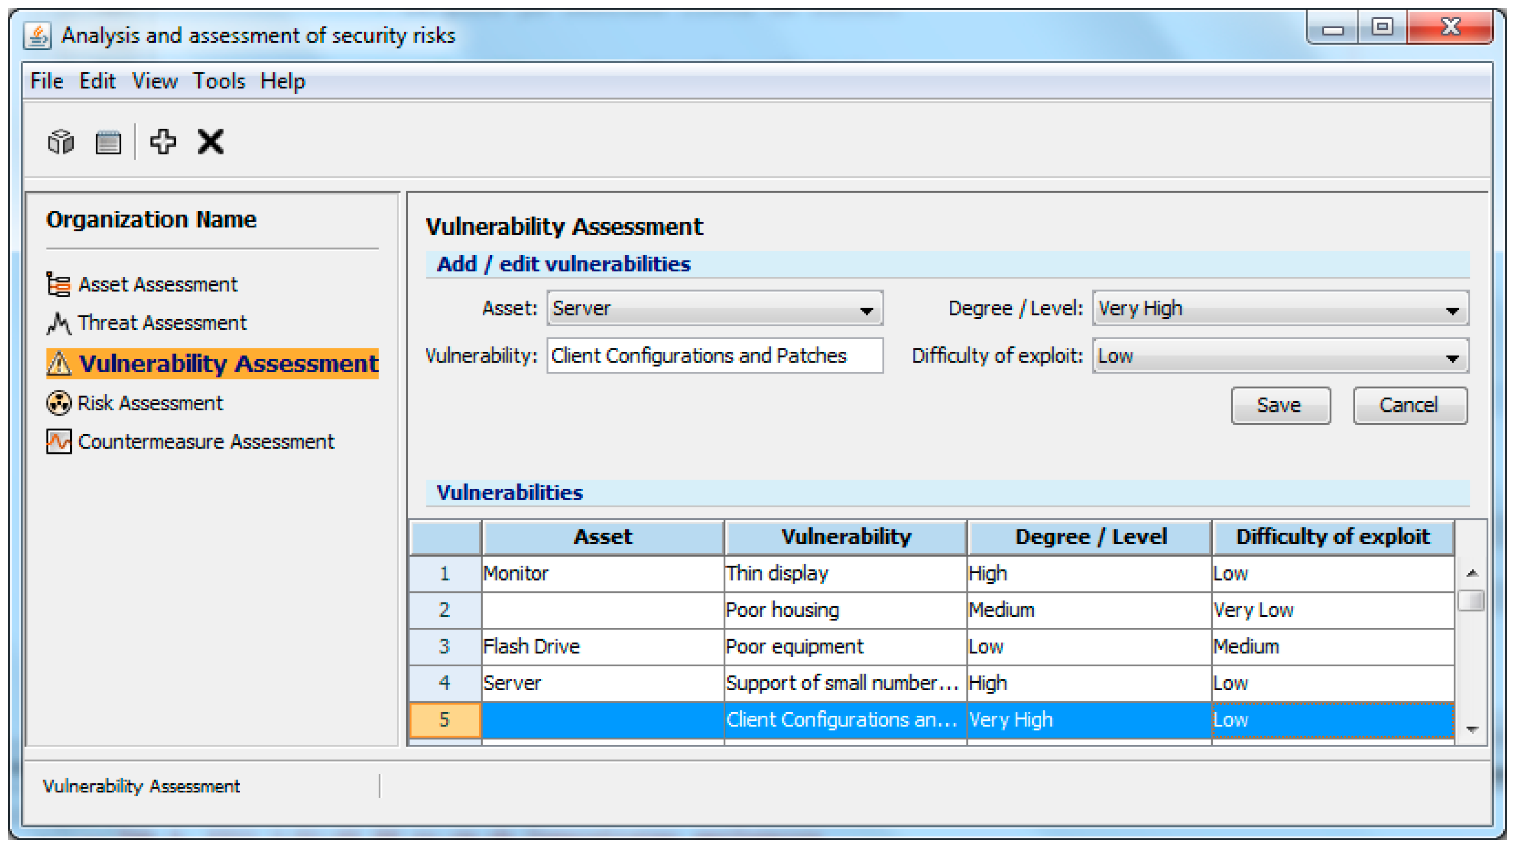The width and height of the screenshot is (1513, 847).
Task: Click the table scrollbar down arrow
Action: pos(1472,730)
